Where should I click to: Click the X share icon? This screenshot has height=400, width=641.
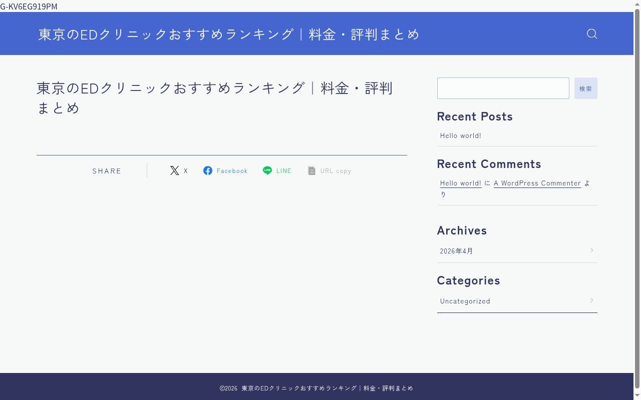click(x=174, y=170)
